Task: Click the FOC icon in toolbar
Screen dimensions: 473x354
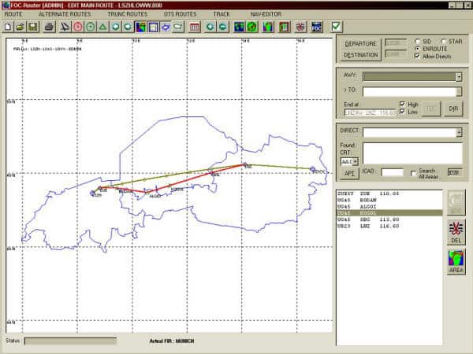Action: pyautogui.click(x=317, y=27)
